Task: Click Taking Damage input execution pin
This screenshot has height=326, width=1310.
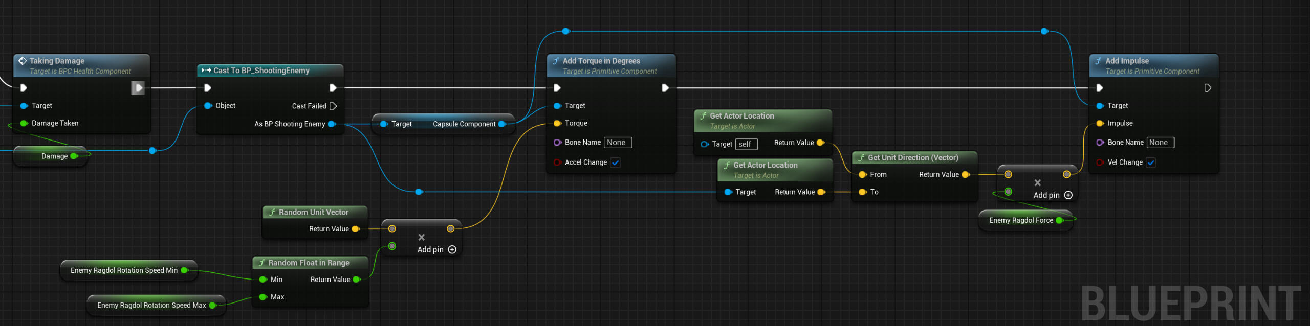Action: 24,88
